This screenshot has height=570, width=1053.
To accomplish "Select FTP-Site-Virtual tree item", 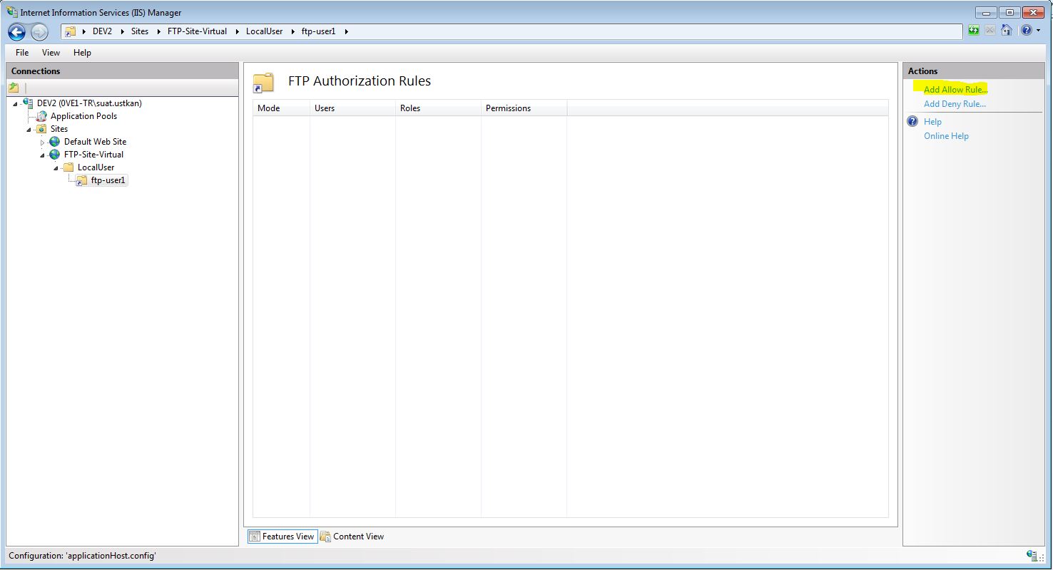I will [93, 155].
